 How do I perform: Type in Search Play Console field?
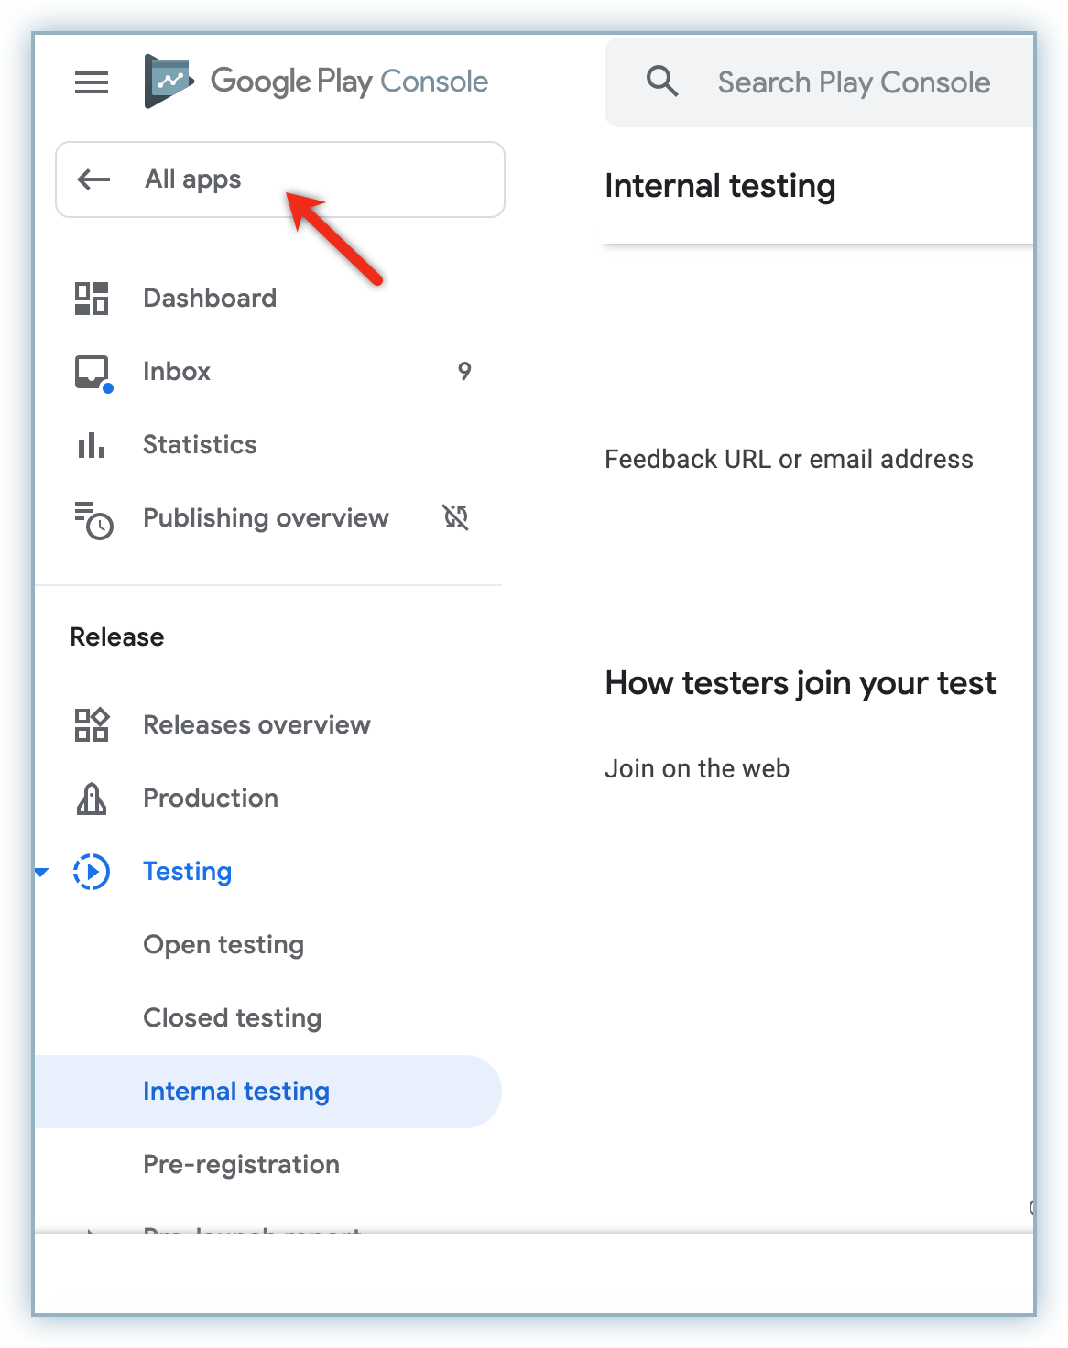(x=854, y=82)
